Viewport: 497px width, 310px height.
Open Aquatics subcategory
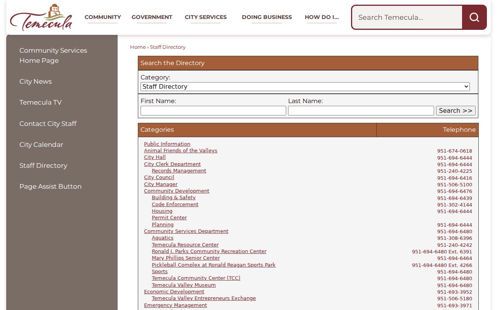[163, 238]
